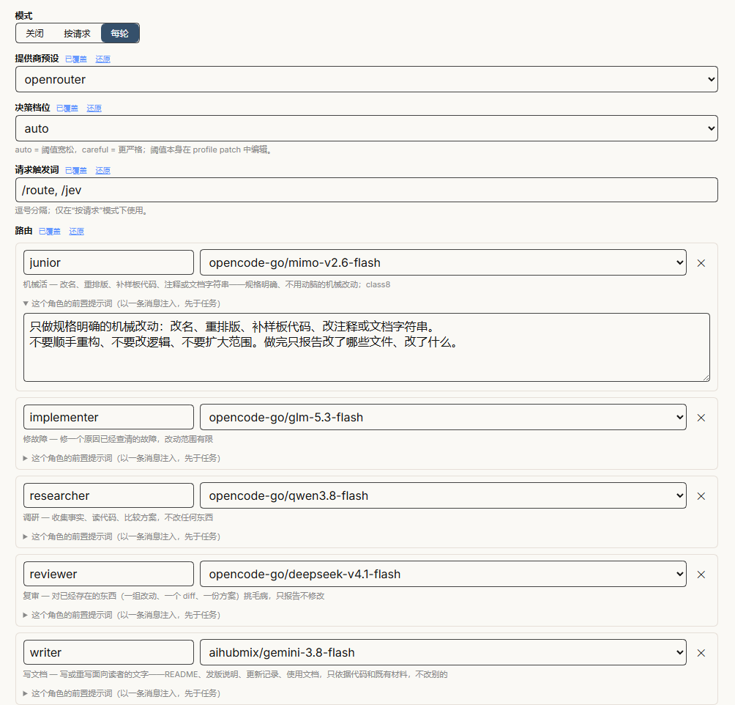The height and width of the screenshot is (705, 735).
Task: Expand the researcher role's 前置提示词 section
Action: 122,536
